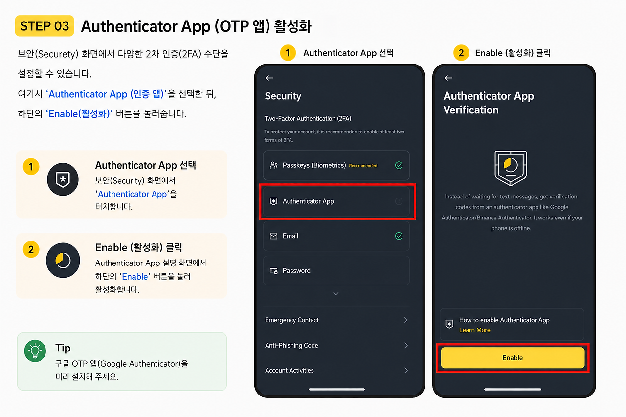The image size is (626, 417).
Task: Open Anti-Phishing Code chevron
Action: coord(406,345)
